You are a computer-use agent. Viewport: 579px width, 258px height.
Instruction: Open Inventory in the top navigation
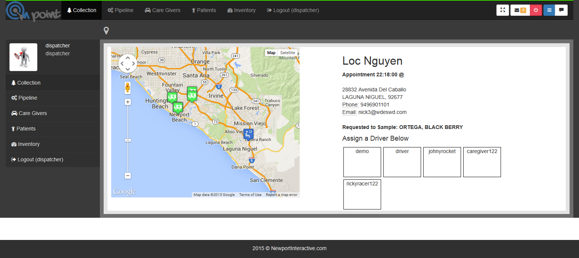coord(241,10)
